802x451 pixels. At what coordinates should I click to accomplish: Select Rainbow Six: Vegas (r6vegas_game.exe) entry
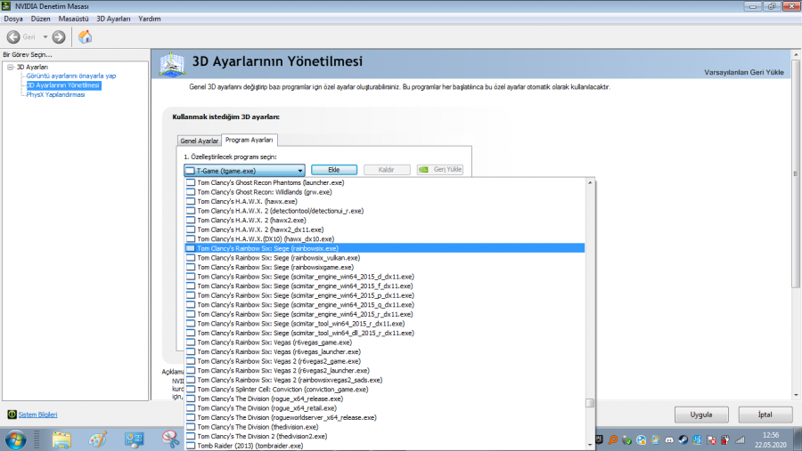[x=385, y=342]
